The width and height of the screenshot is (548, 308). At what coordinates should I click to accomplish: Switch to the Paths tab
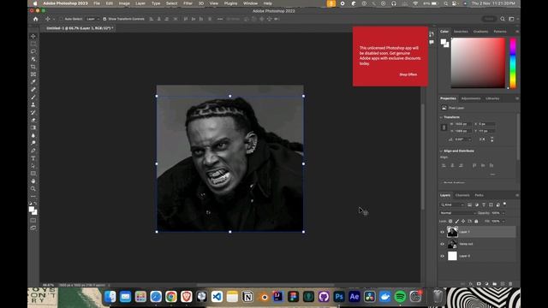479,195
